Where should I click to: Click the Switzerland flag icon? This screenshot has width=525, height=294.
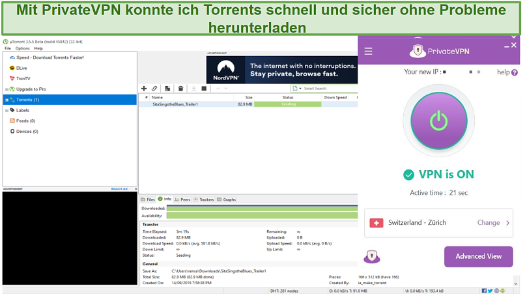tap(376, 223)
